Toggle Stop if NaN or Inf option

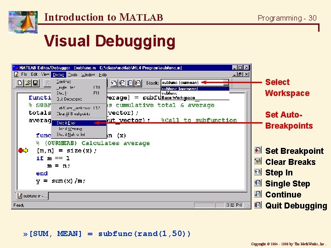(x=79, y=134)
